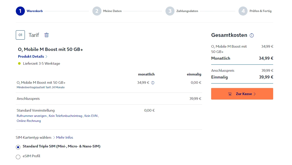The width and height of the screenshot is (292, 165).
Task: Click the step 2 circle icon
Action: point(97,11)
